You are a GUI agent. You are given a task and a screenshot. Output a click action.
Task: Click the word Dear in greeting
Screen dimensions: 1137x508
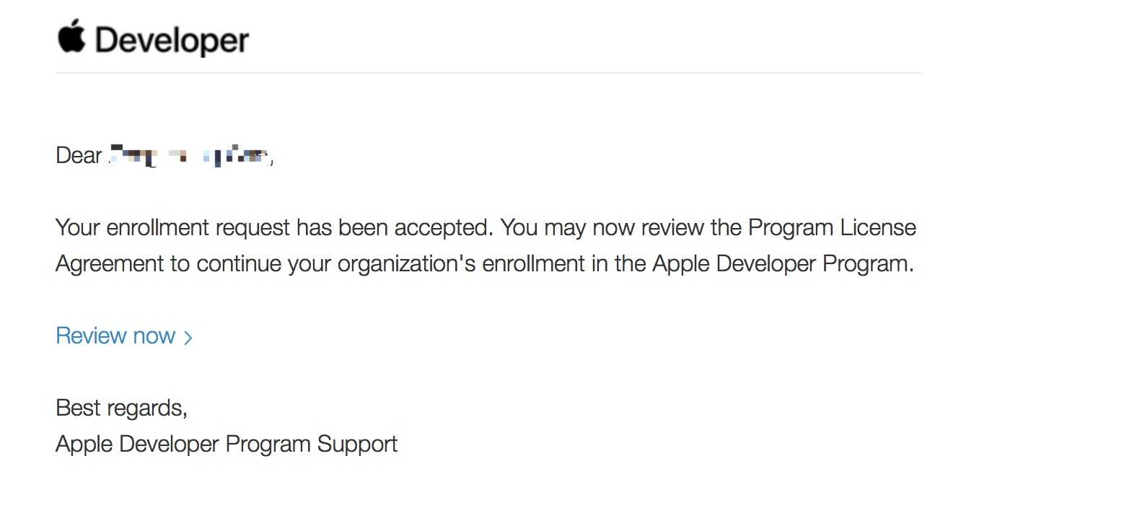pyautogui.click(x=79, y=155)
